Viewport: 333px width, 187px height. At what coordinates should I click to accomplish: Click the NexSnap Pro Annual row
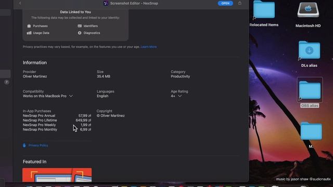pos(57,115)
